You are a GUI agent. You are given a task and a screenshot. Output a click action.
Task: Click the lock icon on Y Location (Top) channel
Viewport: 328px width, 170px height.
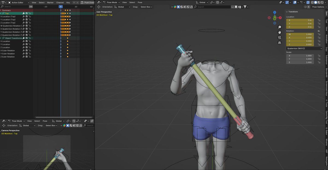pyautogui.click(x=30, y=20)
